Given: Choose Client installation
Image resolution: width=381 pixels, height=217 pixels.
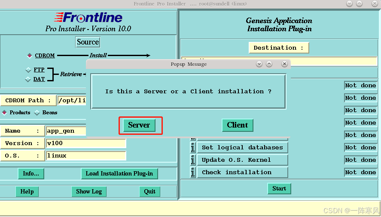Looking at the screenshot, I should [x=238, y=125].
